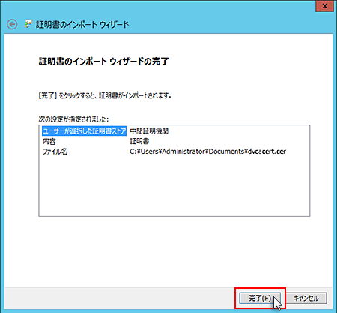Go back using the wizard's back arrow
The width and height of the screenshot is (337, 313).
coord(12,25)
